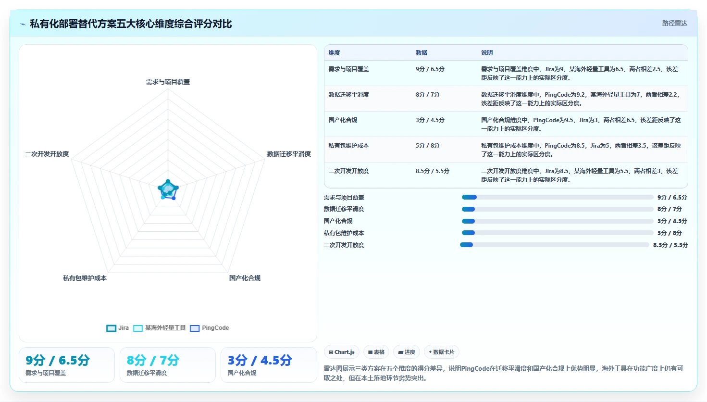The width and height of the screenshot is (707, 402).
Task: Open the 3分 / 4.5分 data card
Action: pyautogui.click(x=269, y=365)
